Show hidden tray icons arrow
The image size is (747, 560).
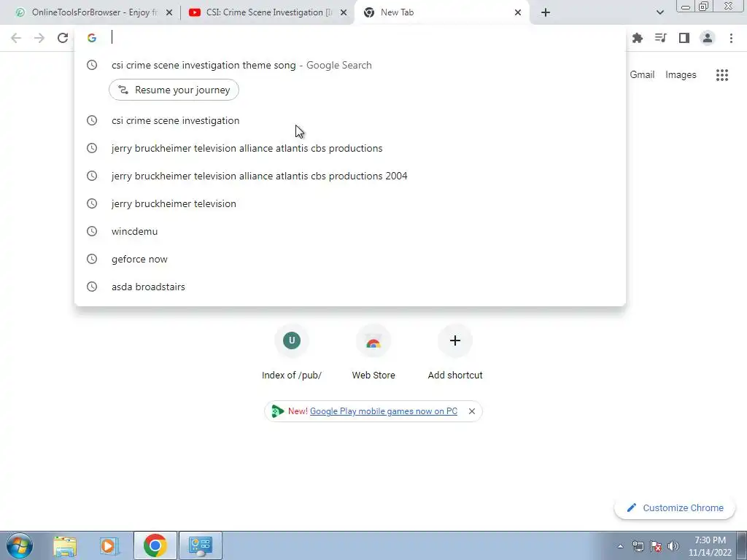[x=620, y=547]
